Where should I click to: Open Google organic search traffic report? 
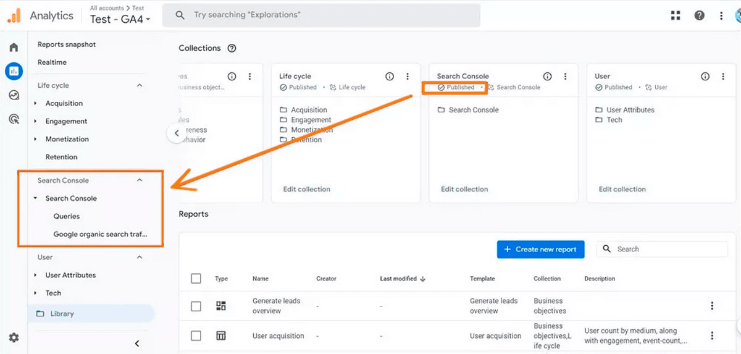99,234
